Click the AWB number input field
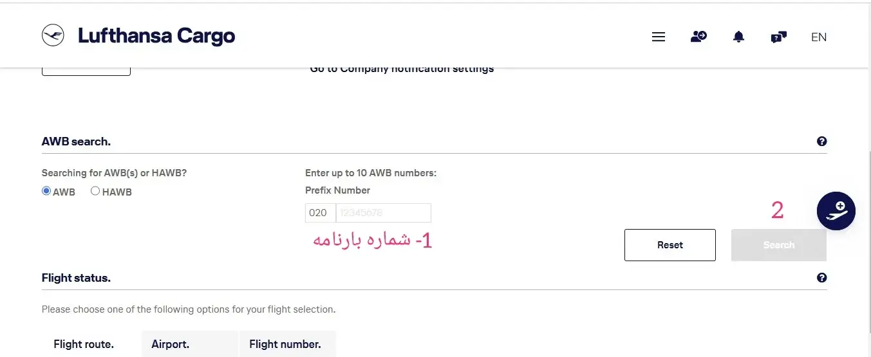Screen dimensions: 871x357 384,213
